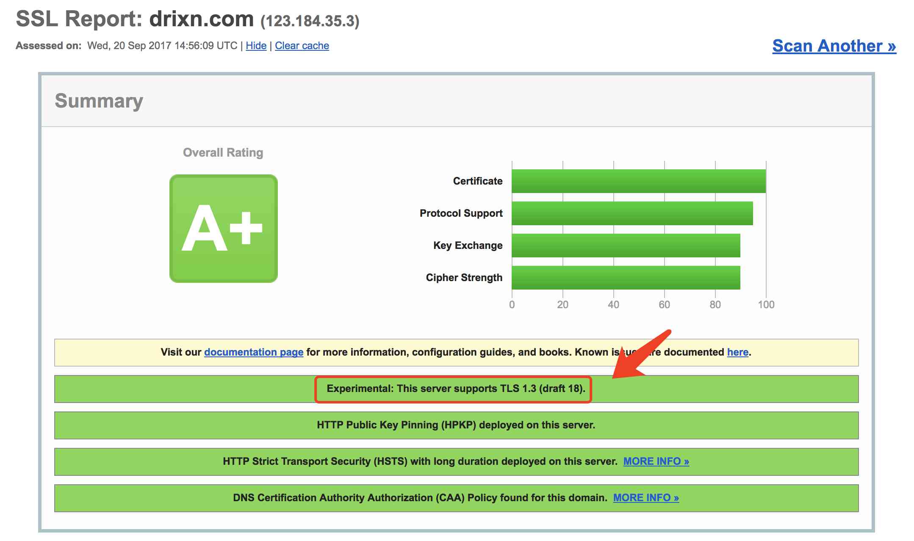Select the HPKP deployed notice text
The image size is (914, 541).
(x=456, y=425)
